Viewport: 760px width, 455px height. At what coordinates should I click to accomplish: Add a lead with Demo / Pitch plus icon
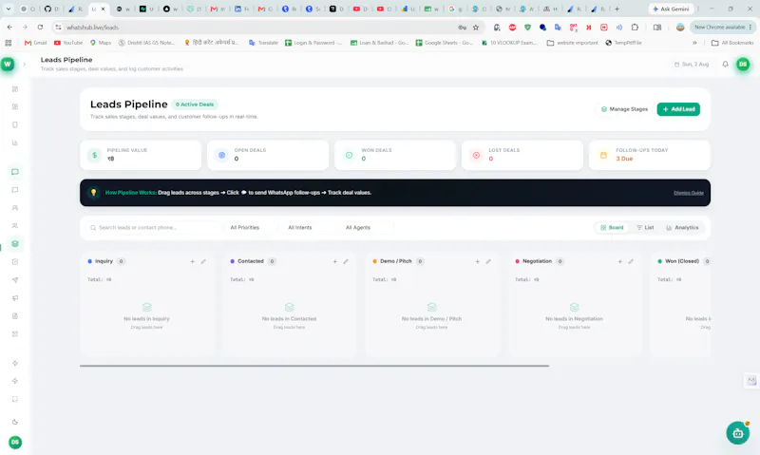478,261
